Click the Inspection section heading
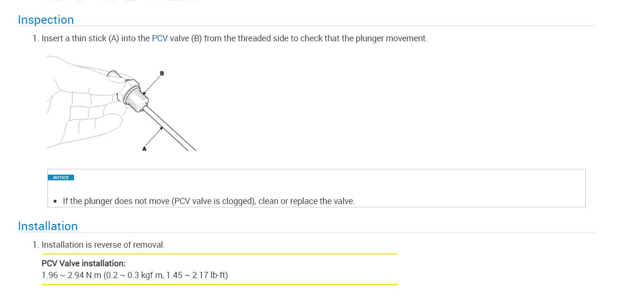Viewport: 628px width, 298px height. [46, 20]
